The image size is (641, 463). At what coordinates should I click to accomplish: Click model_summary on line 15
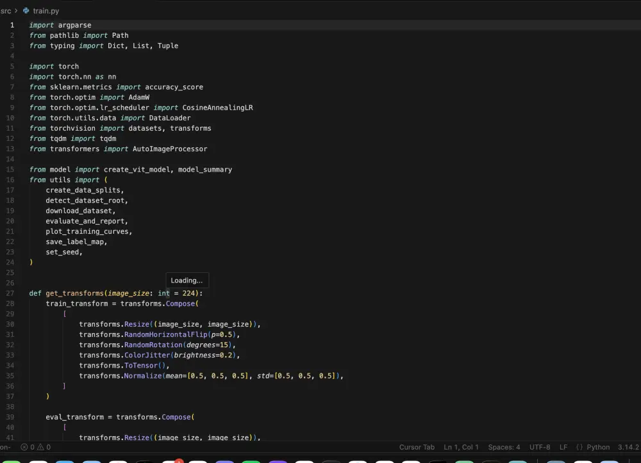pos(205,170)
